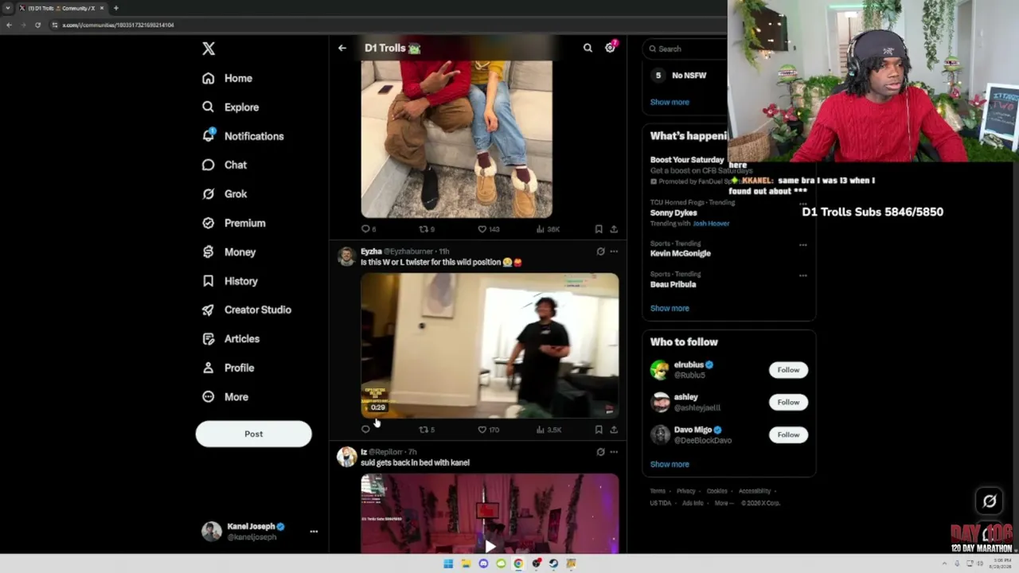The height and width of the screenshot is (573, 1019).
Task: Open Steam from the taskbar
Action: tap(553, 563)
